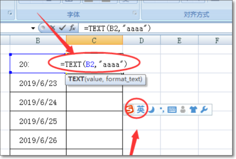Cancel formula entry with the X icon
This screenshot has width=236, height=159.
[52, 28]
